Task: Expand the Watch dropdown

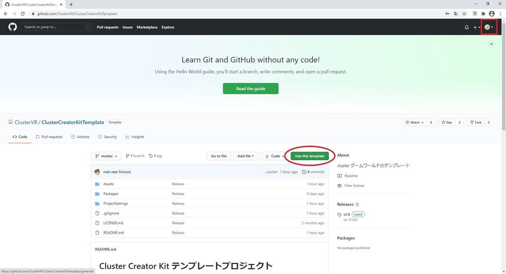Action: 414,122
